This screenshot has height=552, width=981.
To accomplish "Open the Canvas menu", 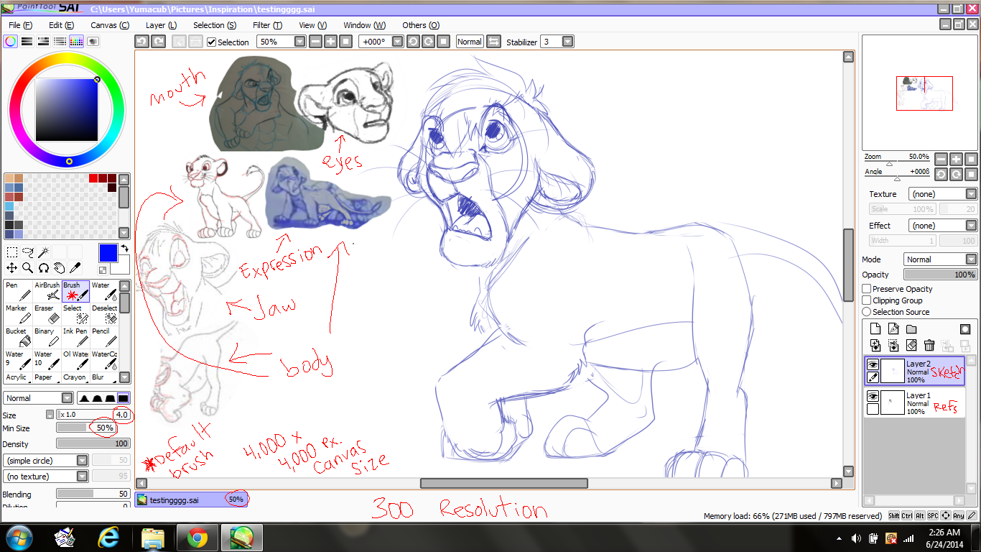I will pos(110,25).
